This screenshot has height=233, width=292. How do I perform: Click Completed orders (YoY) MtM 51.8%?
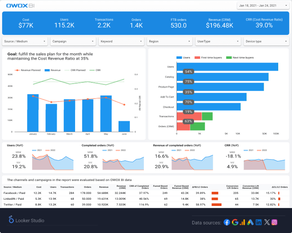point(91,156)
